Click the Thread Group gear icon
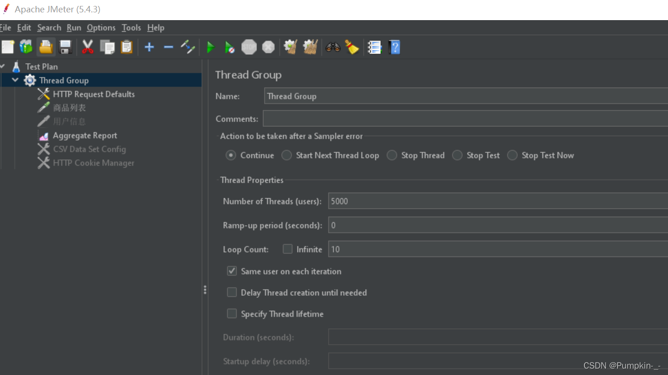 point(30,80)
